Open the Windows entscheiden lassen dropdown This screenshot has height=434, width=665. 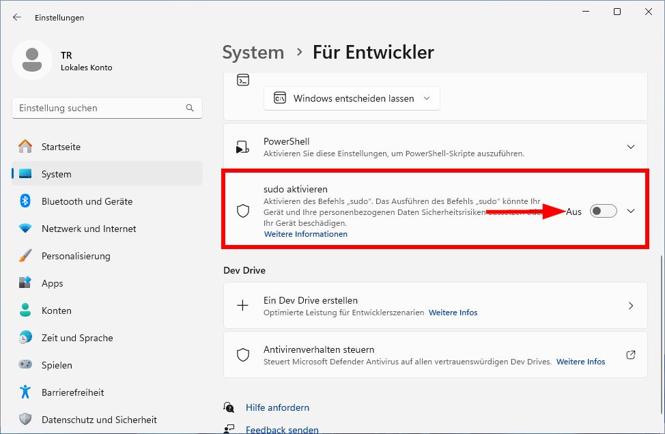[x=351, y=98]
